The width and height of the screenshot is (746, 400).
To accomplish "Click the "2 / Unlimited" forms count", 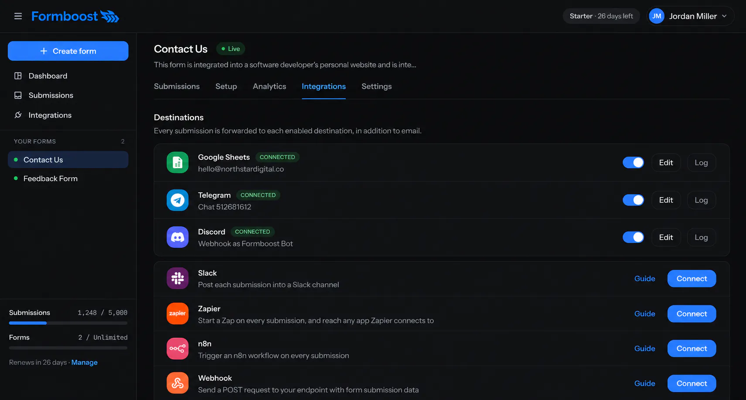I will [103, 337].
